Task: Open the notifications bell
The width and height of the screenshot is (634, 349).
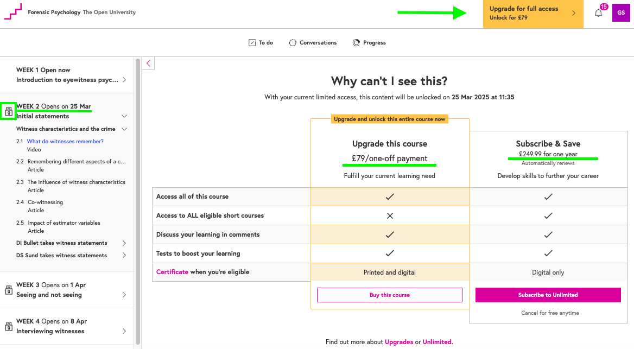Action: tap(598, 13)
